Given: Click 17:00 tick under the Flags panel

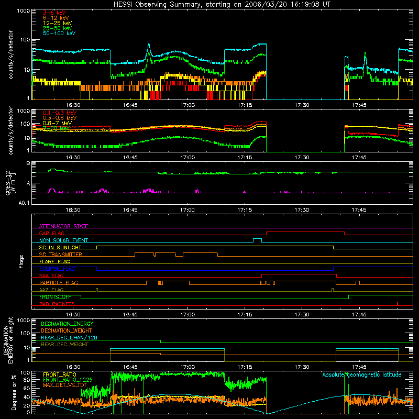Looking at the screenshot, I should [x=188, y=315].
